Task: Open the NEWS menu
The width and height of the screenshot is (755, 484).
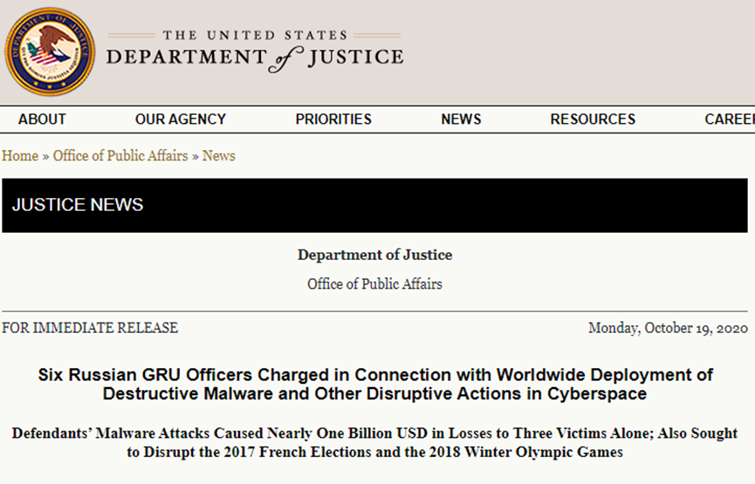Action: [461, 119]
